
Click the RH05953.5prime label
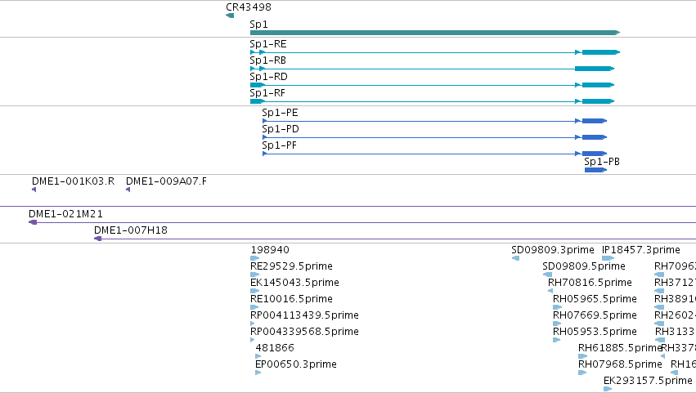coord(595,333)
